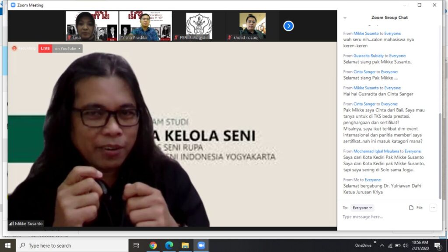Click chat panel vertical scrollbar
The image size is (448, 252).
coord(440,156)
